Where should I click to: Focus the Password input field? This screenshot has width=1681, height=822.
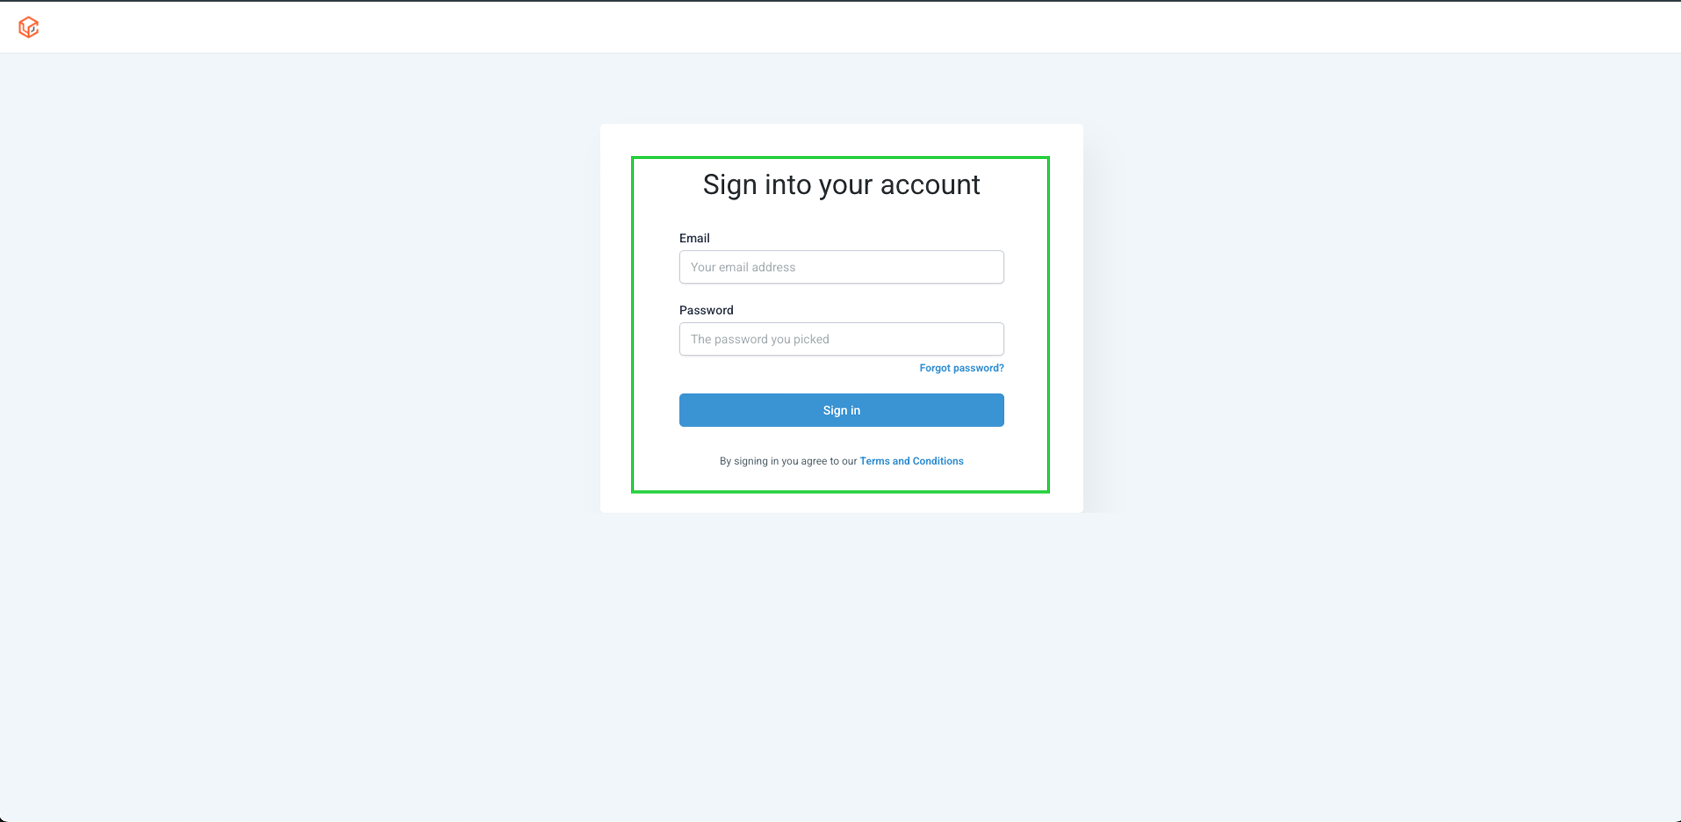pos(841,339)
